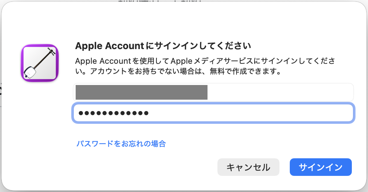Viewport: 368px width, 192px height.
Task: Click the gray redacted block in the email field
Action: click(x=141, y=92)
